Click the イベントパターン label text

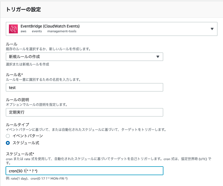28,136
